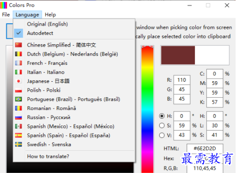Click the Belgium flag icon
The width and height of the screenshot is (237, 173).
[x=18, y=54]
